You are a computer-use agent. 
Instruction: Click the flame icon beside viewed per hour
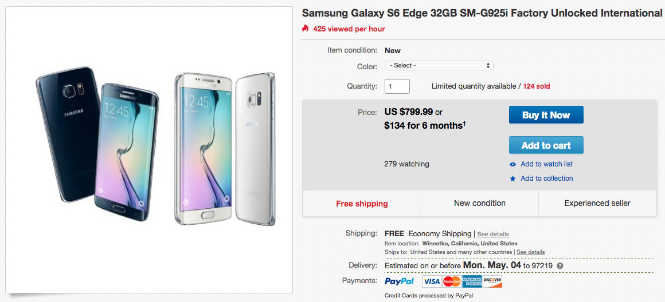[306, 29]
